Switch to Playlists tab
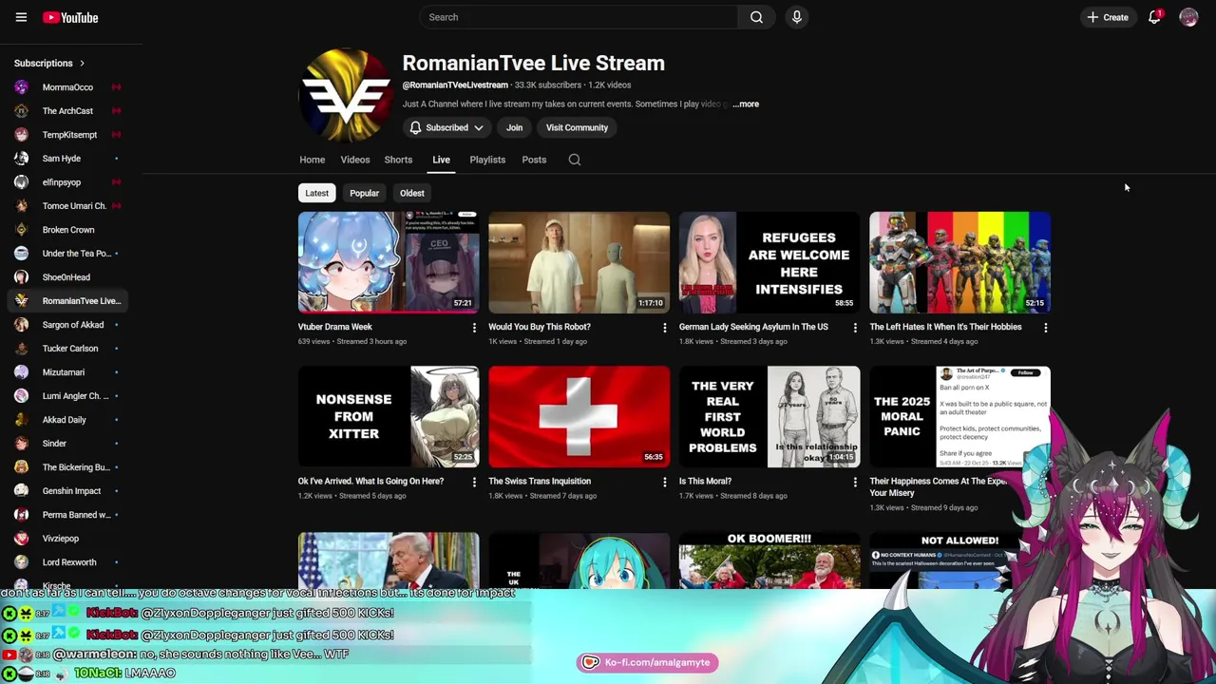 (x=487, y=160)
